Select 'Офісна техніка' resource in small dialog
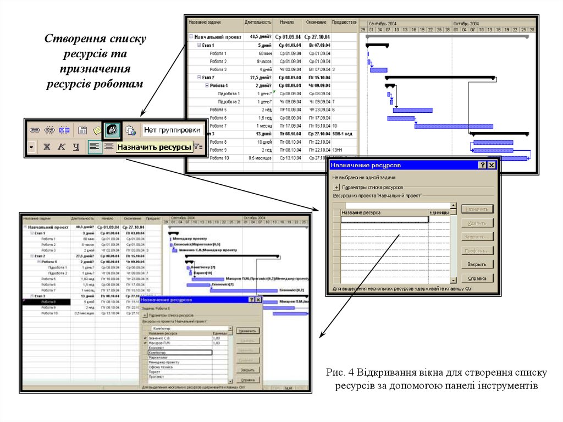Image resolution: width=563 pixels, height=422 pixels. (x=180, y=367)
